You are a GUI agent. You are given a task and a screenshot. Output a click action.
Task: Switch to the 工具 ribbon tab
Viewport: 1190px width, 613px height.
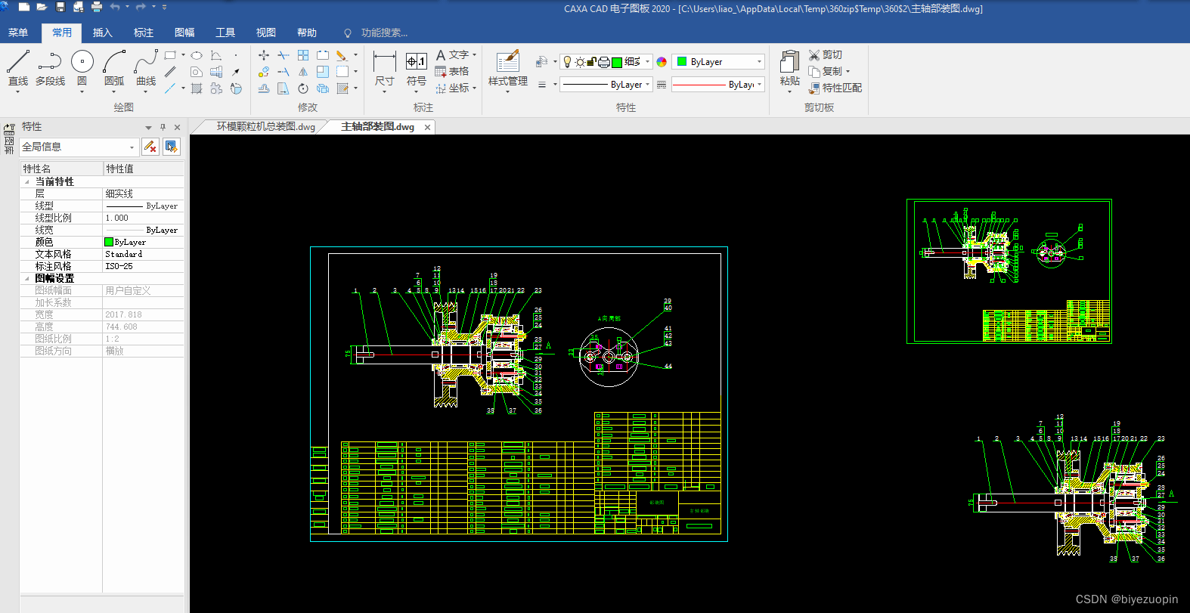[x=225, y=33]
